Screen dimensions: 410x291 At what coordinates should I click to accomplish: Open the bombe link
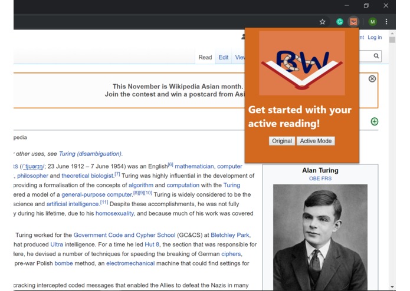[x=64, y=263]
